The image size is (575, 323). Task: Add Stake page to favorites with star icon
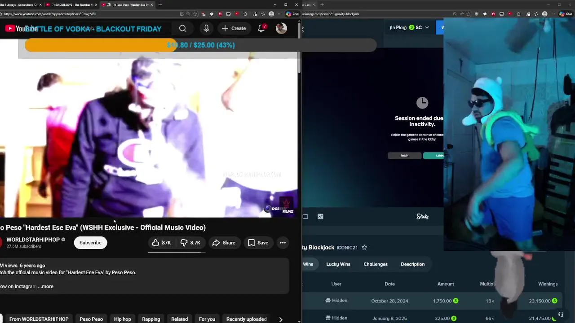pos(469,14)
